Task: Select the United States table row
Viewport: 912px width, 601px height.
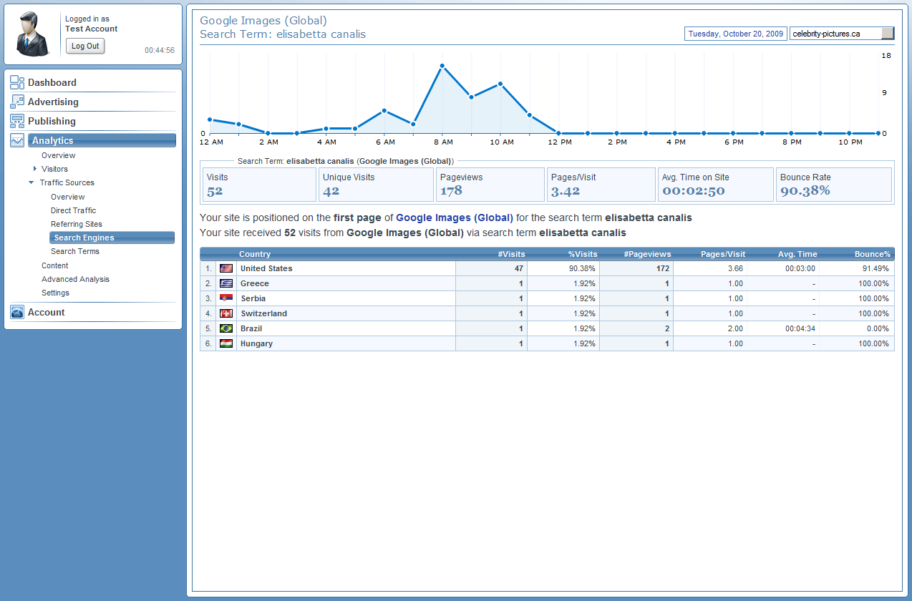Action: 547,268
